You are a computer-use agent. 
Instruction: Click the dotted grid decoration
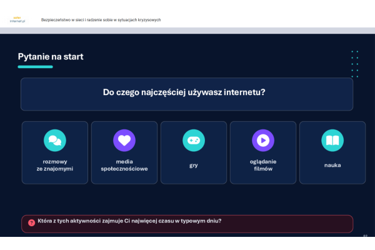coord(354,64)
